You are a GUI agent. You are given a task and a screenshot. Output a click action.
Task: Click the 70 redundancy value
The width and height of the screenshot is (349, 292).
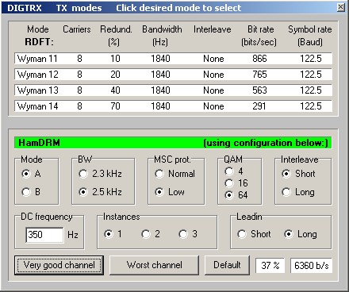pyautogui.click(x=115, y=106)
